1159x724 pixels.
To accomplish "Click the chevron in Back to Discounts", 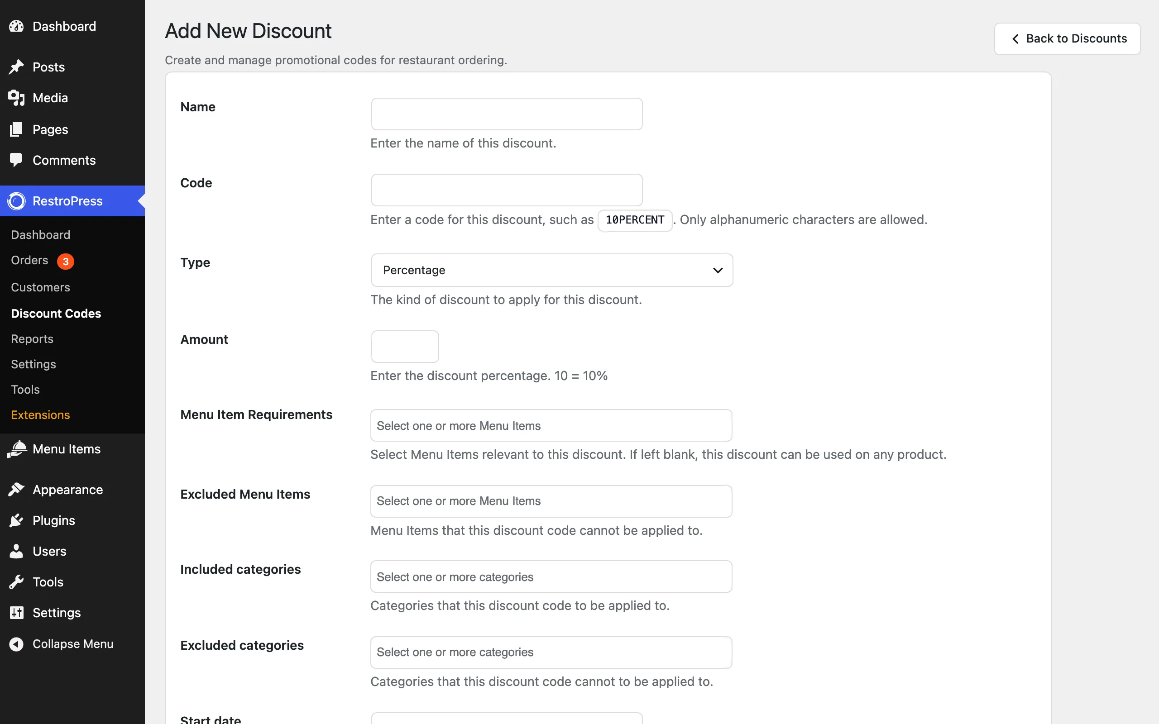I will pyautogui.click(x=1015, y=39).
